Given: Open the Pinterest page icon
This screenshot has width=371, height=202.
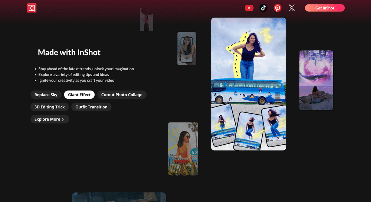Looking at the screenshot, I should [278, 8].
